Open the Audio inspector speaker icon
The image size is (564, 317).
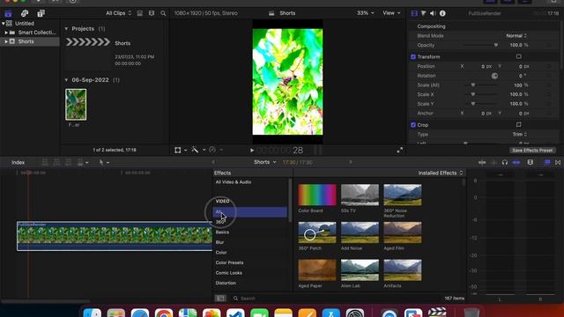click(433, 13)
